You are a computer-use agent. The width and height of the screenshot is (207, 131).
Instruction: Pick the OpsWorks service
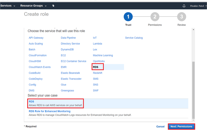[99, 61]
